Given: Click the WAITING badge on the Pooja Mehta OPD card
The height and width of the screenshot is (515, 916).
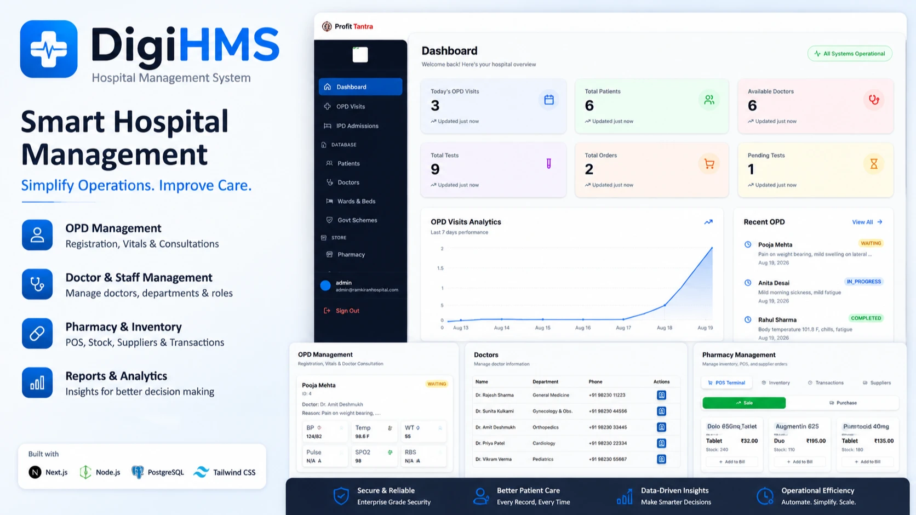Looking at the screenshot, I should tap(437, 384).
